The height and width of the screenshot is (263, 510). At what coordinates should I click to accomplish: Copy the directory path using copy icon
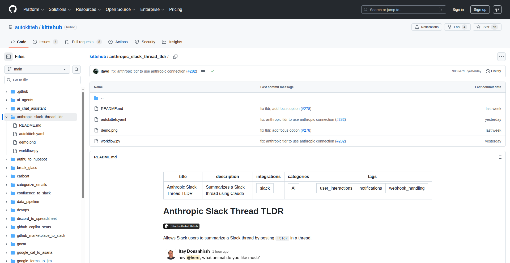click(x=175, y=57)
